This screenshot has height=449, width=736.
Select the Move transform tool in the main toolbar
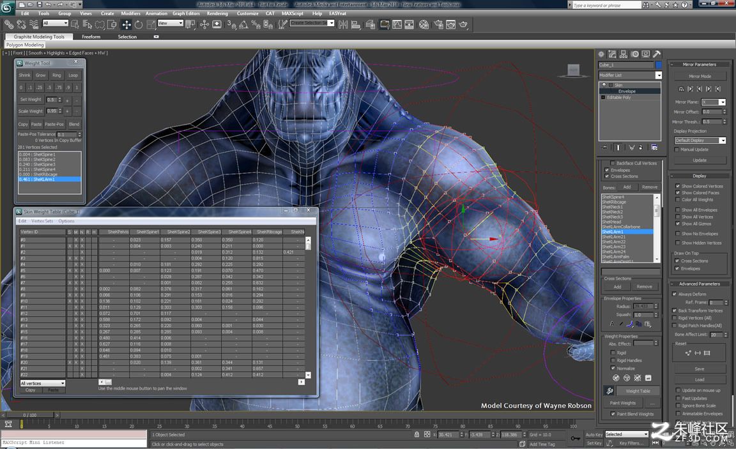point(126,25)
